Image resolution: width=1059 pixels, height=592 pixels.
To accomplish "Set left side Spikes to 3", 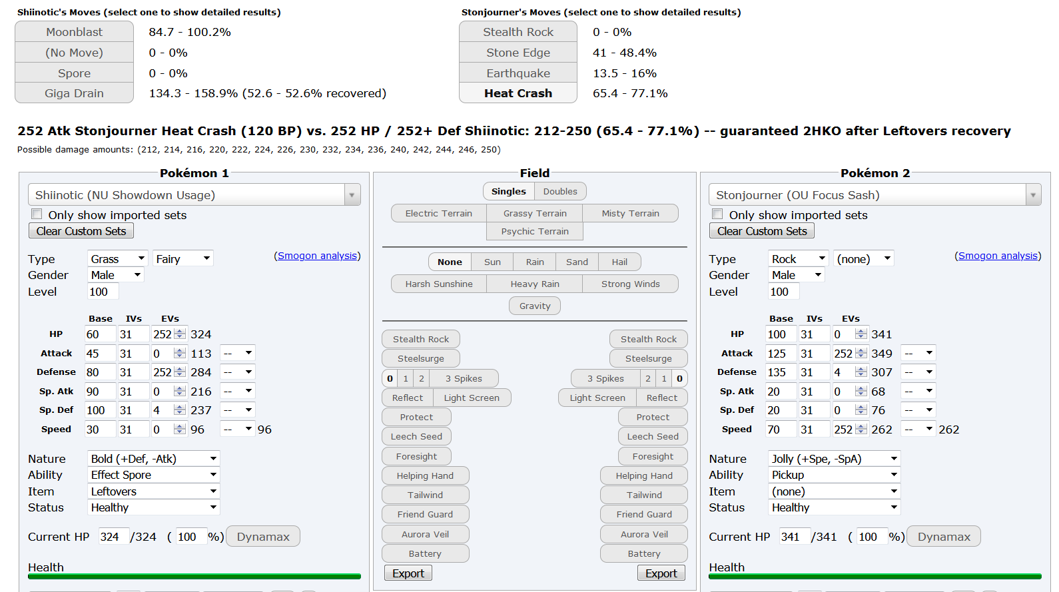I will 464,378.
